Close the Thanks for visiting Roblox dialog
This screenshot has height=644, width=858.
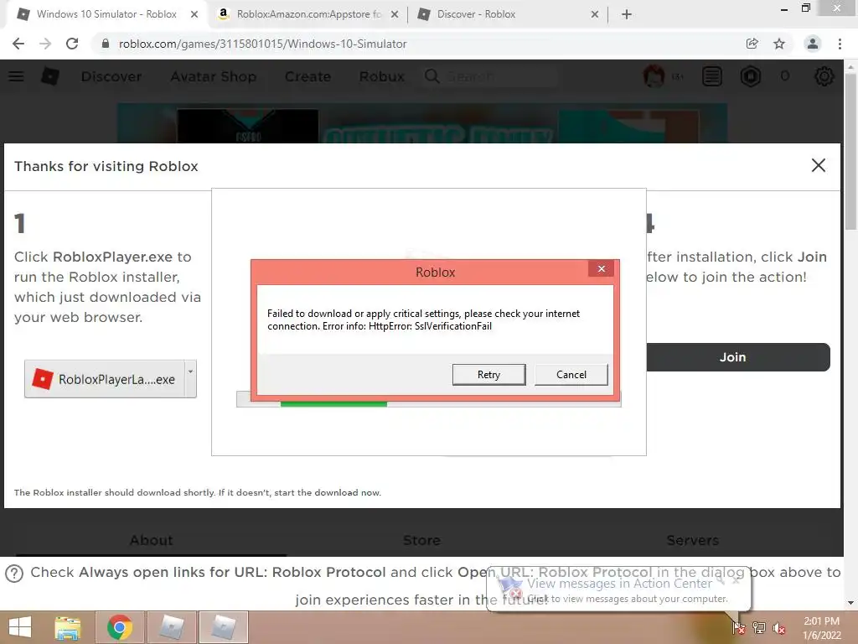[x=818, y=165]
